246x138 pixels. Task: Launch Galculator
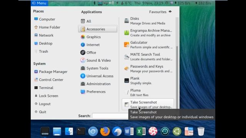pyautogui.click(x=148, y=45)
